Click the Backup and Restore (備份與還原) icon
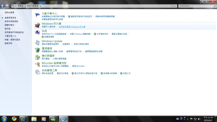 click(37, 57)
